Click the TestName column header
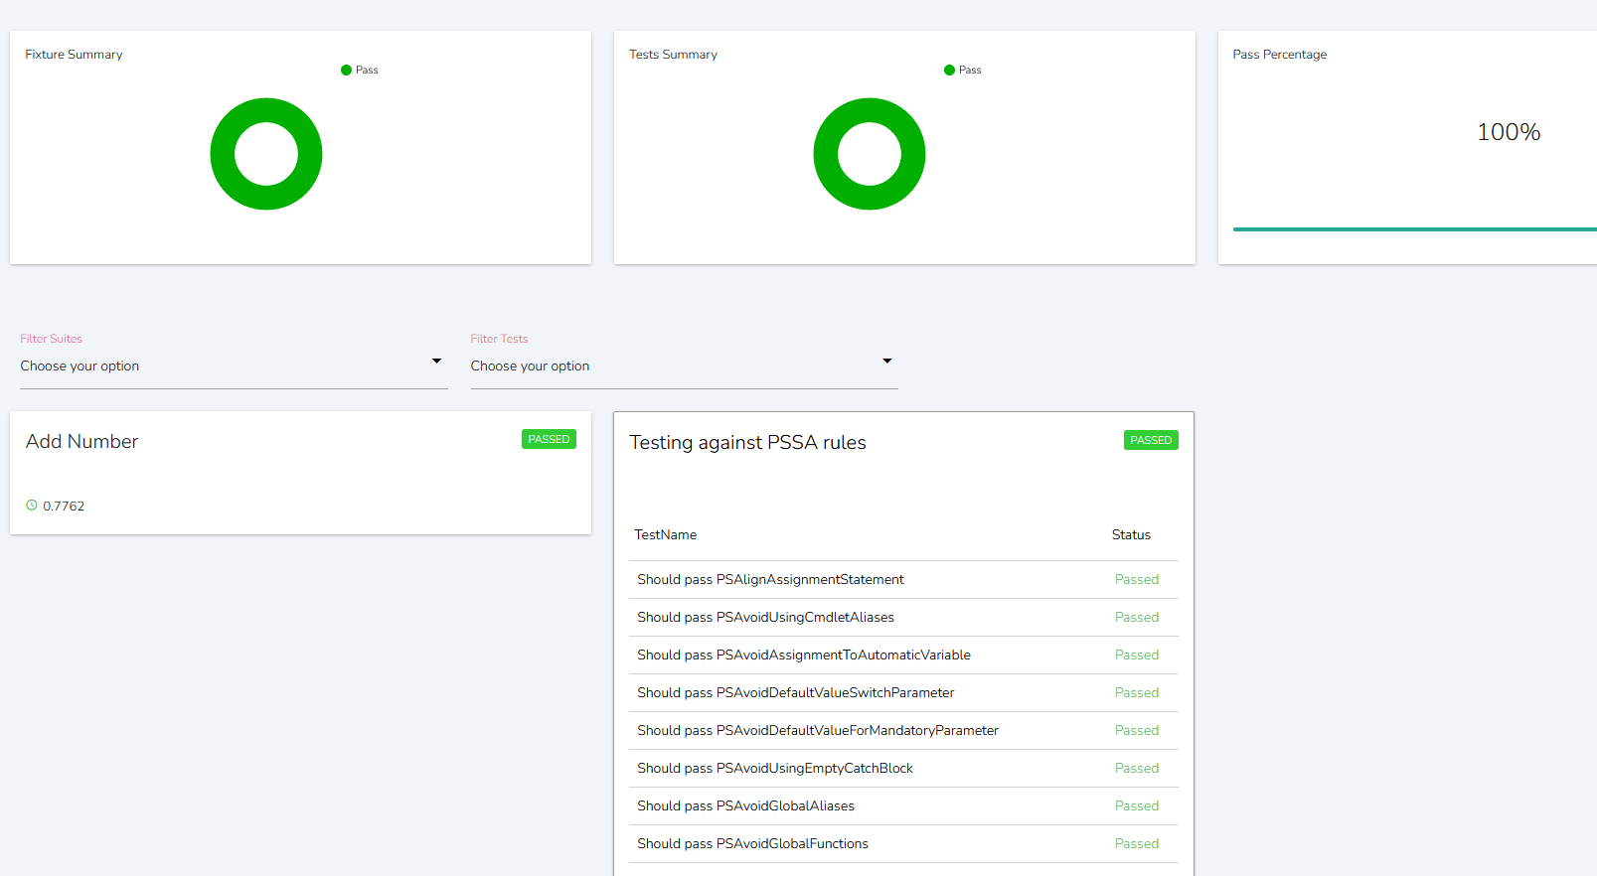The height and width of the screenshot is (876, 1597). (x=666, y=535)
